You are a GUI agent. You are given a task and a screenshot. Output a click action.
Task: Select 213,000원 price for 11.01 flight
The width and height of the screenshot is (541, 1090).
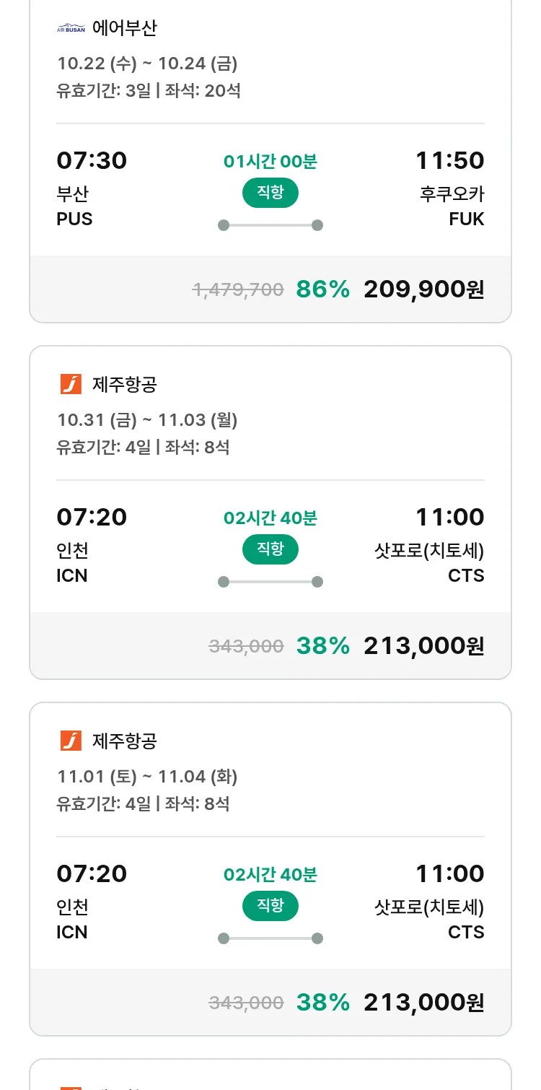(423, 1003)
